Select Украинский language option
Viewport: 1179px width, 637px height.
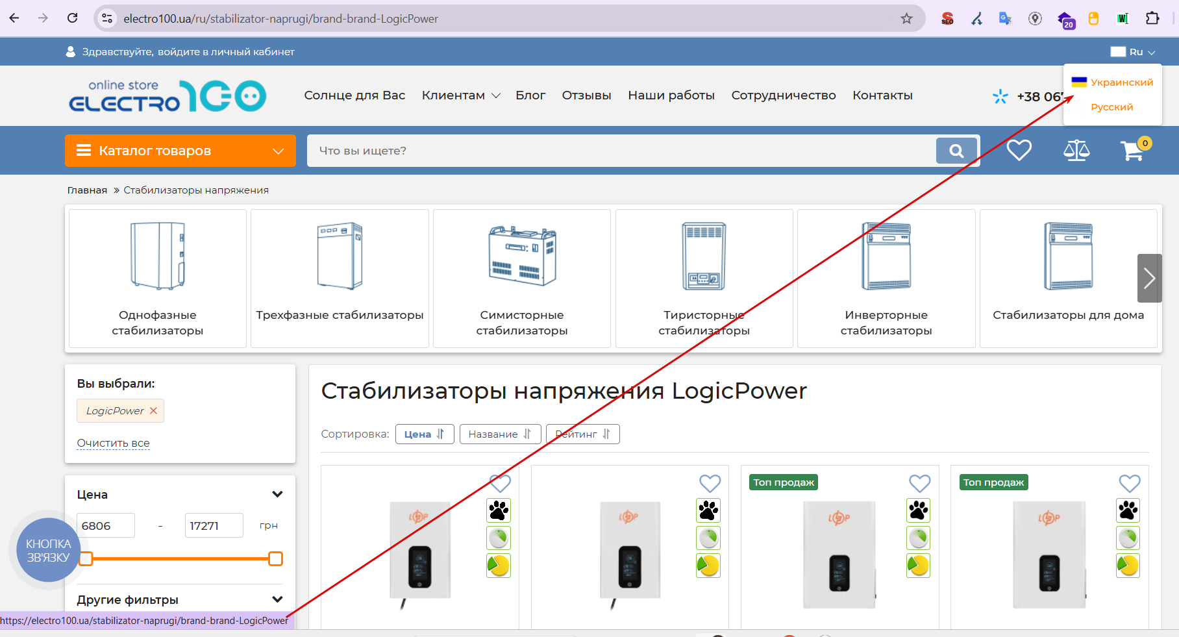click(1112, 82)
